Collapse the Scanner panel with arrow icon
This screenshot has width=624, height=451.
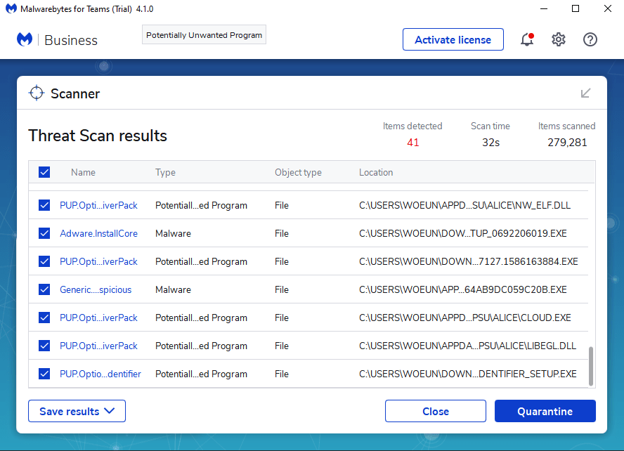click(585, 93)
